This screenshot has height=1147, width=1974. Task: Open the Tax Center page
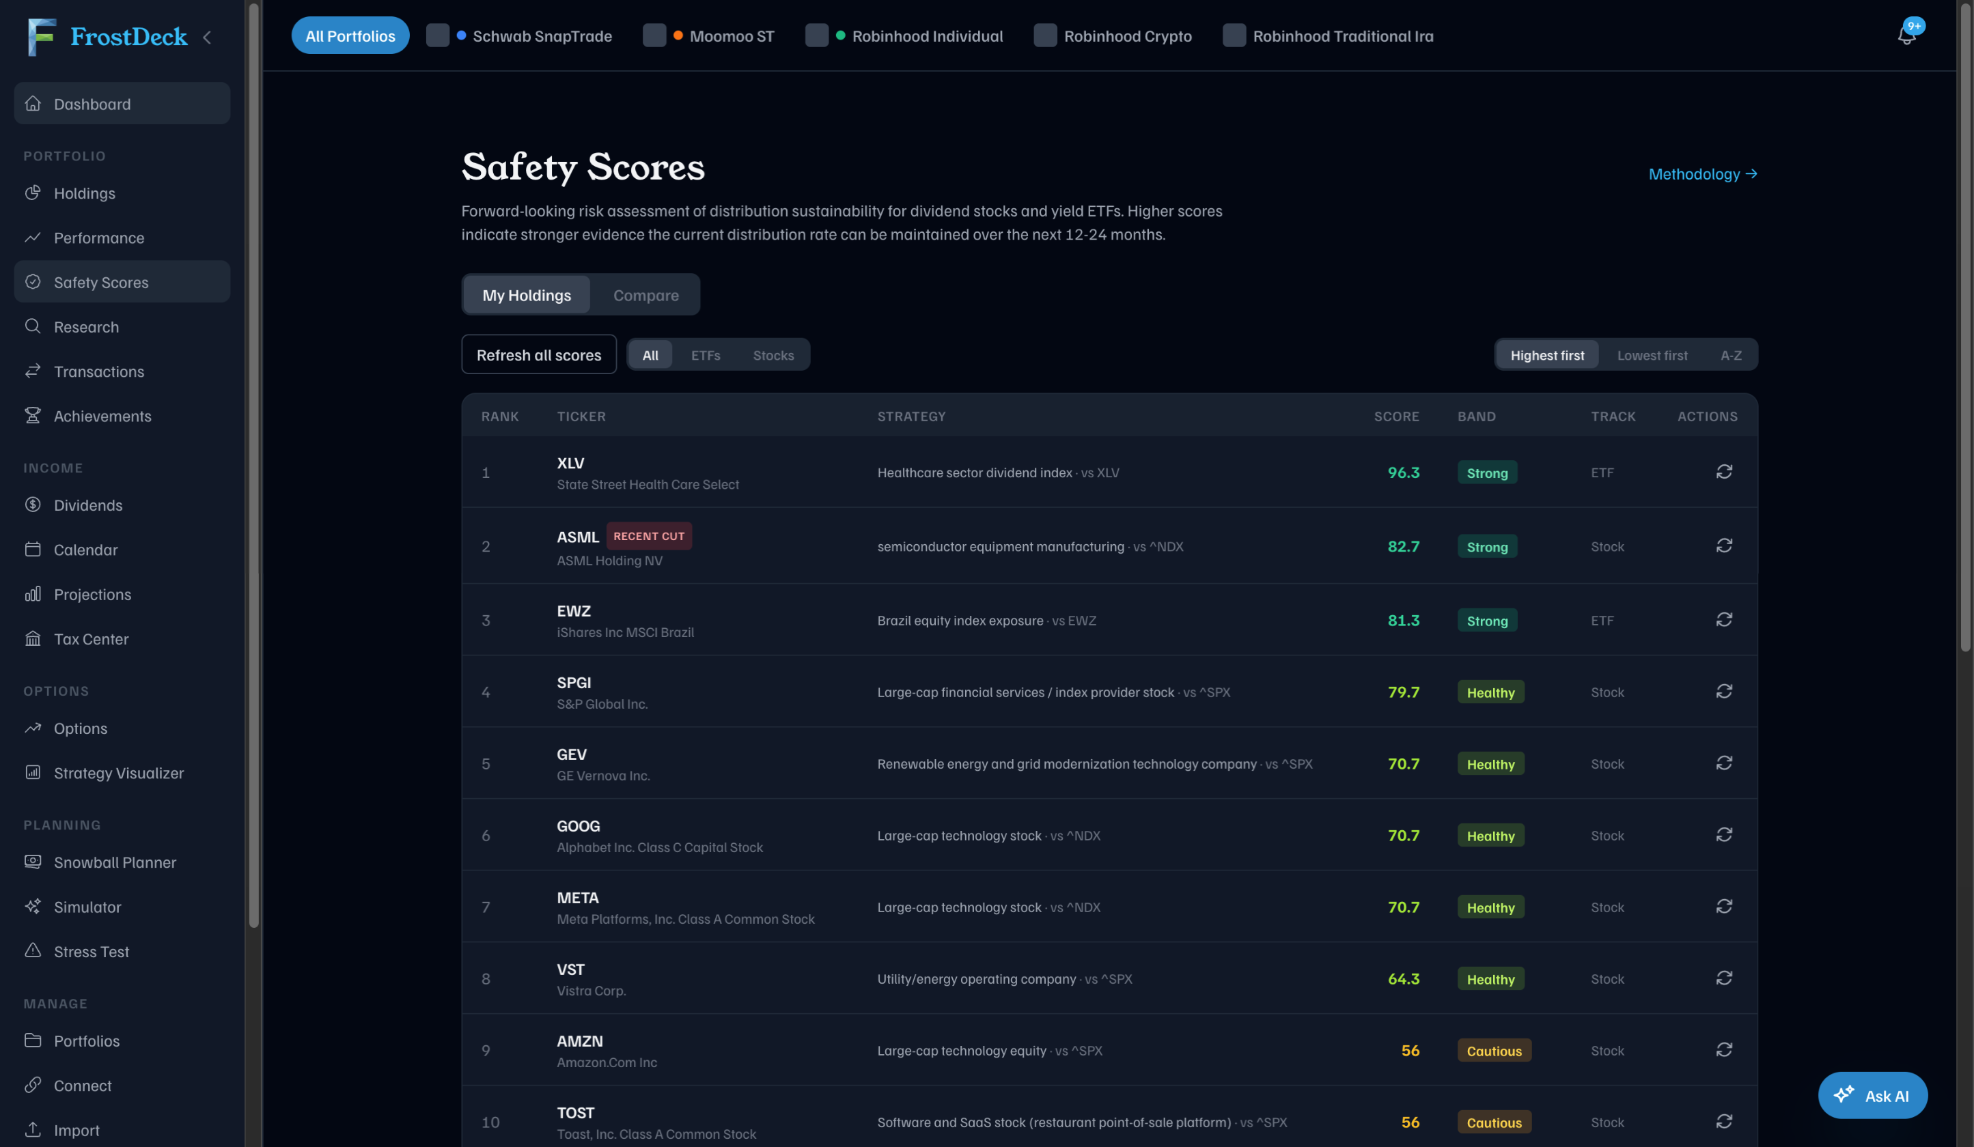tap(122, 639)
